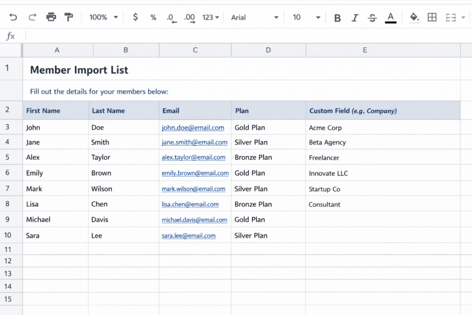
Task: Open emily.brown@email.com link
Action: point(195,173)
